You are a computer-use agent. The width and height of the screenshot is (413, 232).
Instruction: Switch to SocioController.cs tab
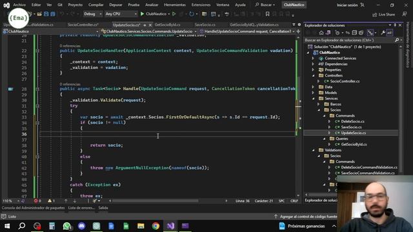83,25
